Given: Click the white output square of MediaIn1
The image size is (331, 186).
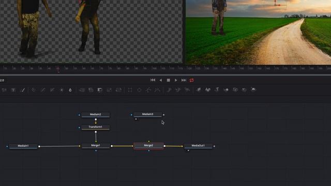Looking at the screenshot, I should coord(39,146).
